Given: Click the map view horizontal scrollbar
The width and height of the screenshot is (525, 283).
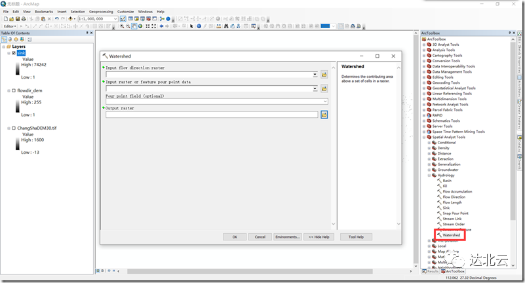Looking at the screenshot, I should click(250, 271).
